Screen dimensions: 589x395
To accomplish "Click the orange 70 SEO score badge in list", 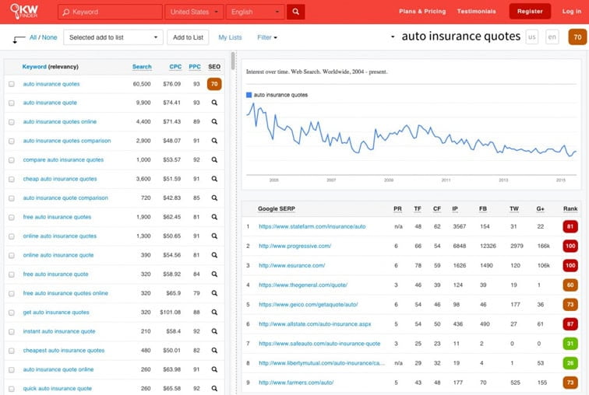I will pos(214,84).
